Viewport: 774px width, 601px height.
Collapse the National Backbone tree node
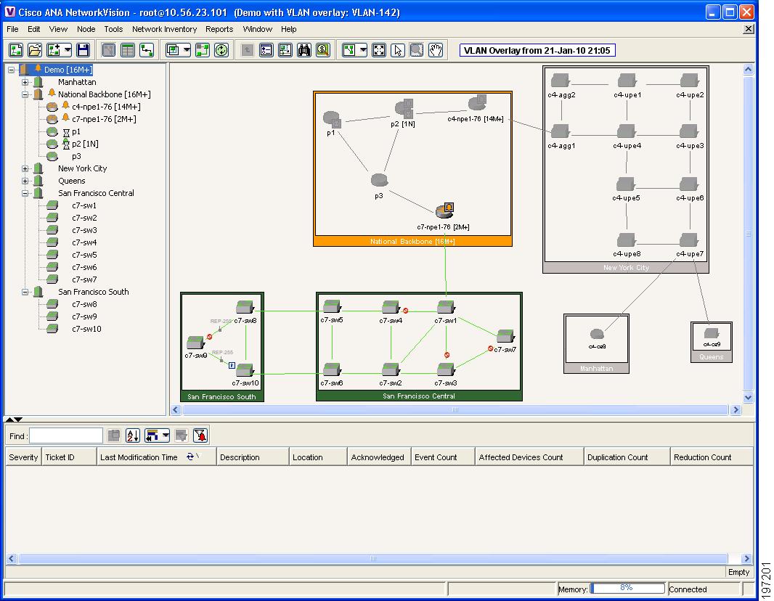click(x=25, y=95)
